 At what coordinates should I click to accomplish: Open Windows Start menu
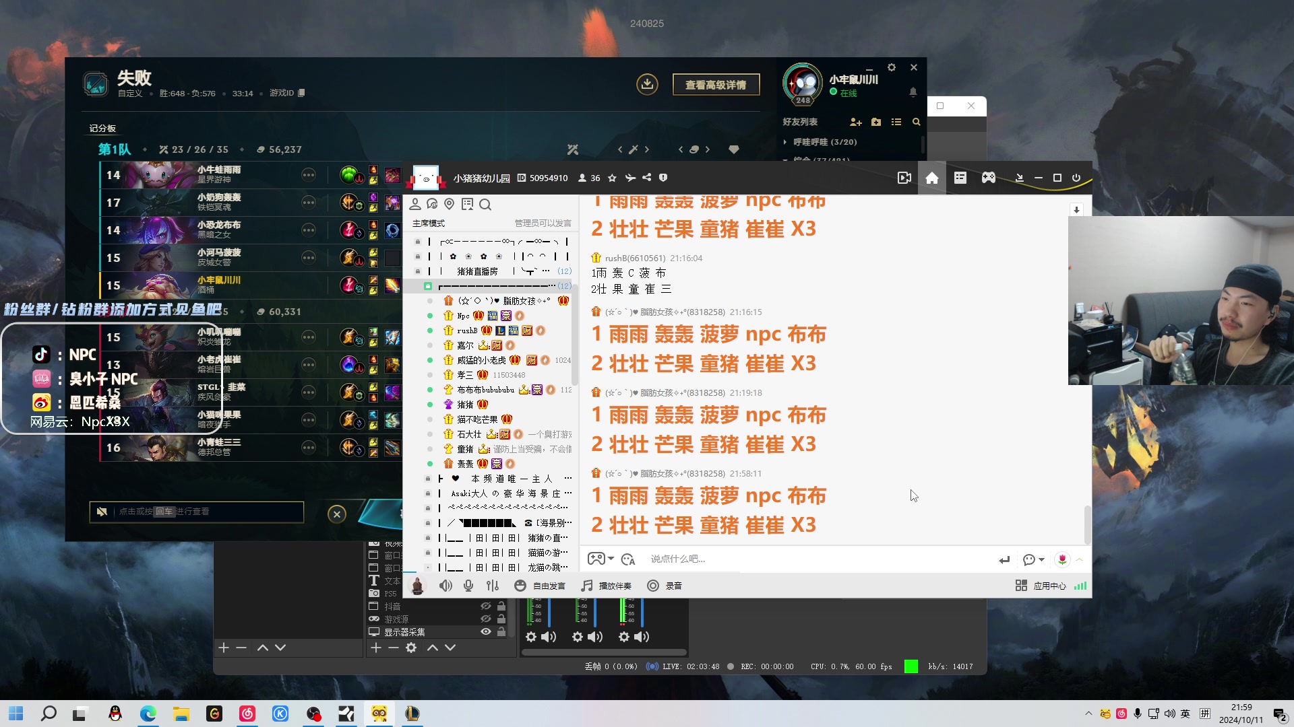[16, 714]
